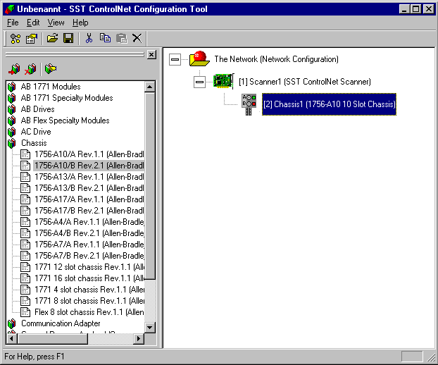
Task: Click the AB Flex Specialty Modules book icon
Action: pyautogui.click(x=12, y=120)
